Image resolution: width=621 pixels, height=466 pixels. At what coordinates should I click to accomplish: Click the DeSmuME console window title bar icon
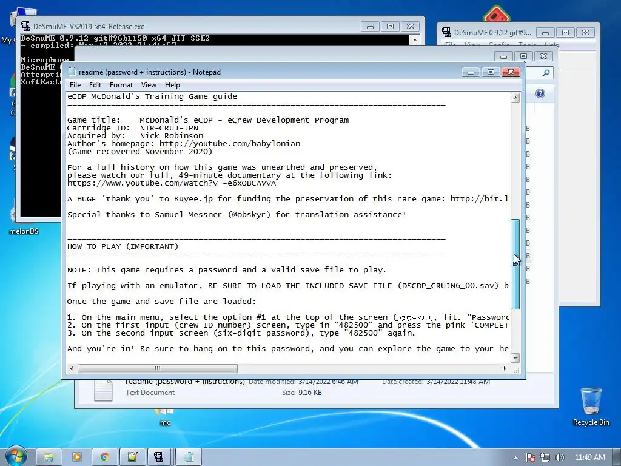[25, 26]
